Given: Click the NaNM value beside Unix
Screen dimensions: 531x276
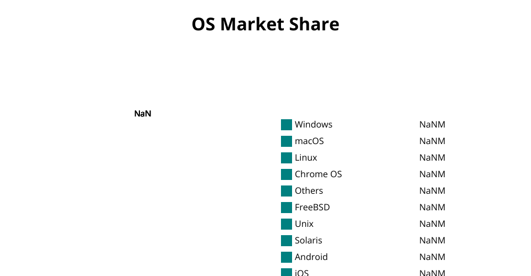Looking at the screenshot, I should (x=432, y=224).
